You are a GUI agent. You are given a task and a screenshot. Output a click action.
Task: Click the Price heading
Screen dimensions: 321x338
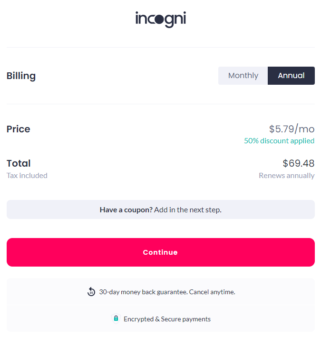(19, 129)
